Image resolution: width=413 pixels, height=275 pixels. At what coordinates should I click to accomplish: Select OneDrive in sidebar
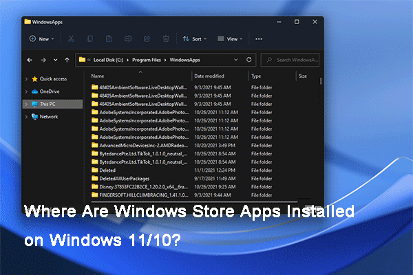tap(50, 91)
